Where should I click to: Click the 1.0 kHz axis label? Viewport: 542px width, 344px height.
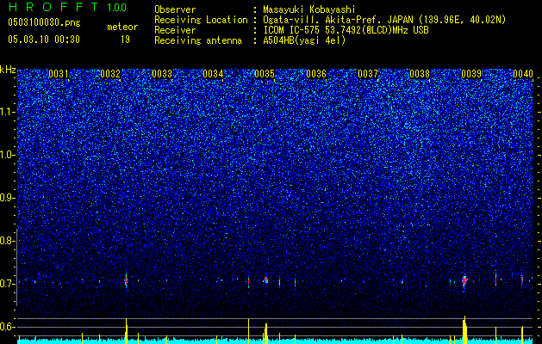coord(8,155)
